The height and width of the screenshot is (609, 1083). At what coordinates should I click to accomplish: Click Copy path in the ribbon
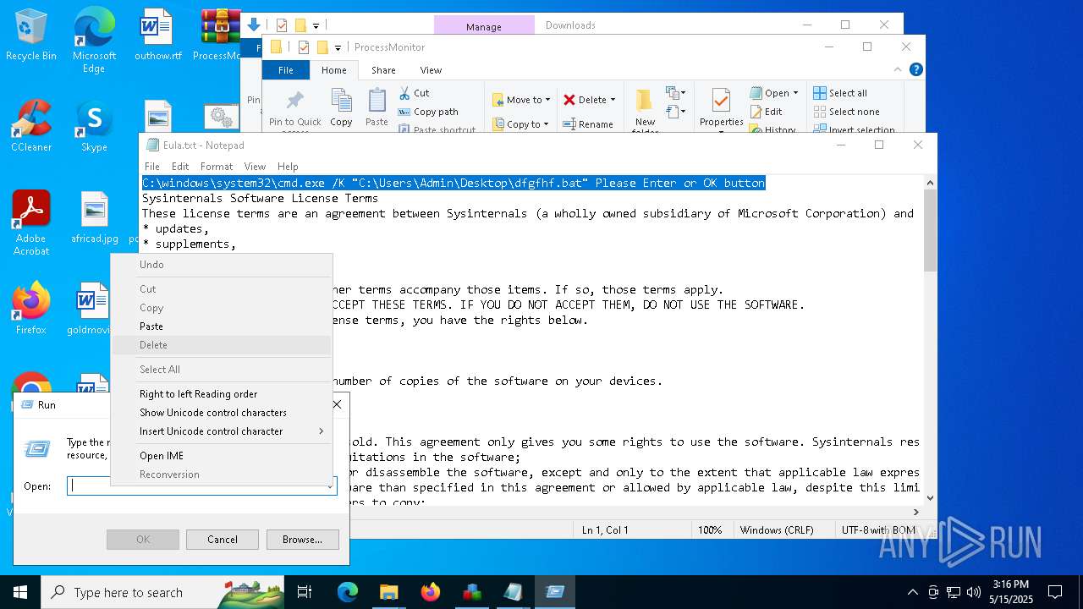[428, 112]
